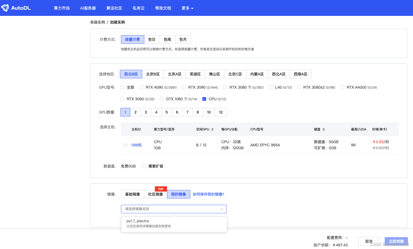Switch to the 基础镜像 tab
The image size is (413, 249).
click(x=133, y=194)
